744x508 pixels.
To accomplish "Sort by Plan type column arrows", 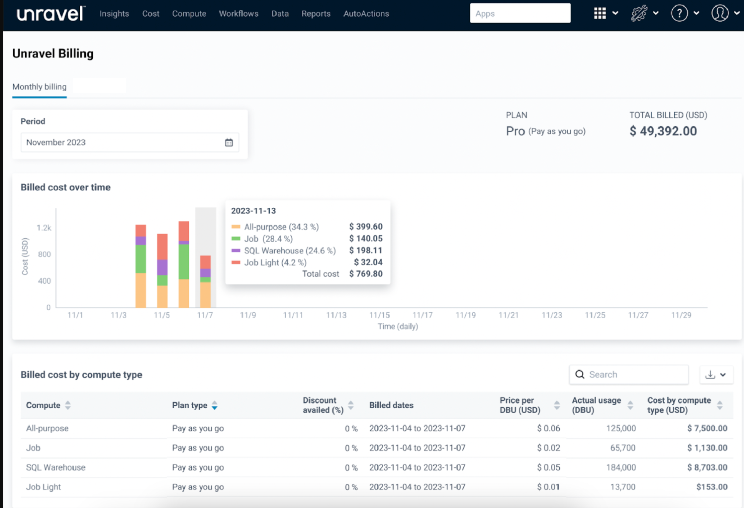I will pos(215,405).
